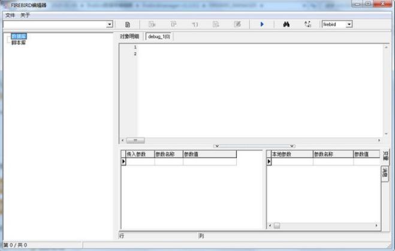
Task: Select 脚本库 node in tree
Action: coord(19,43)
